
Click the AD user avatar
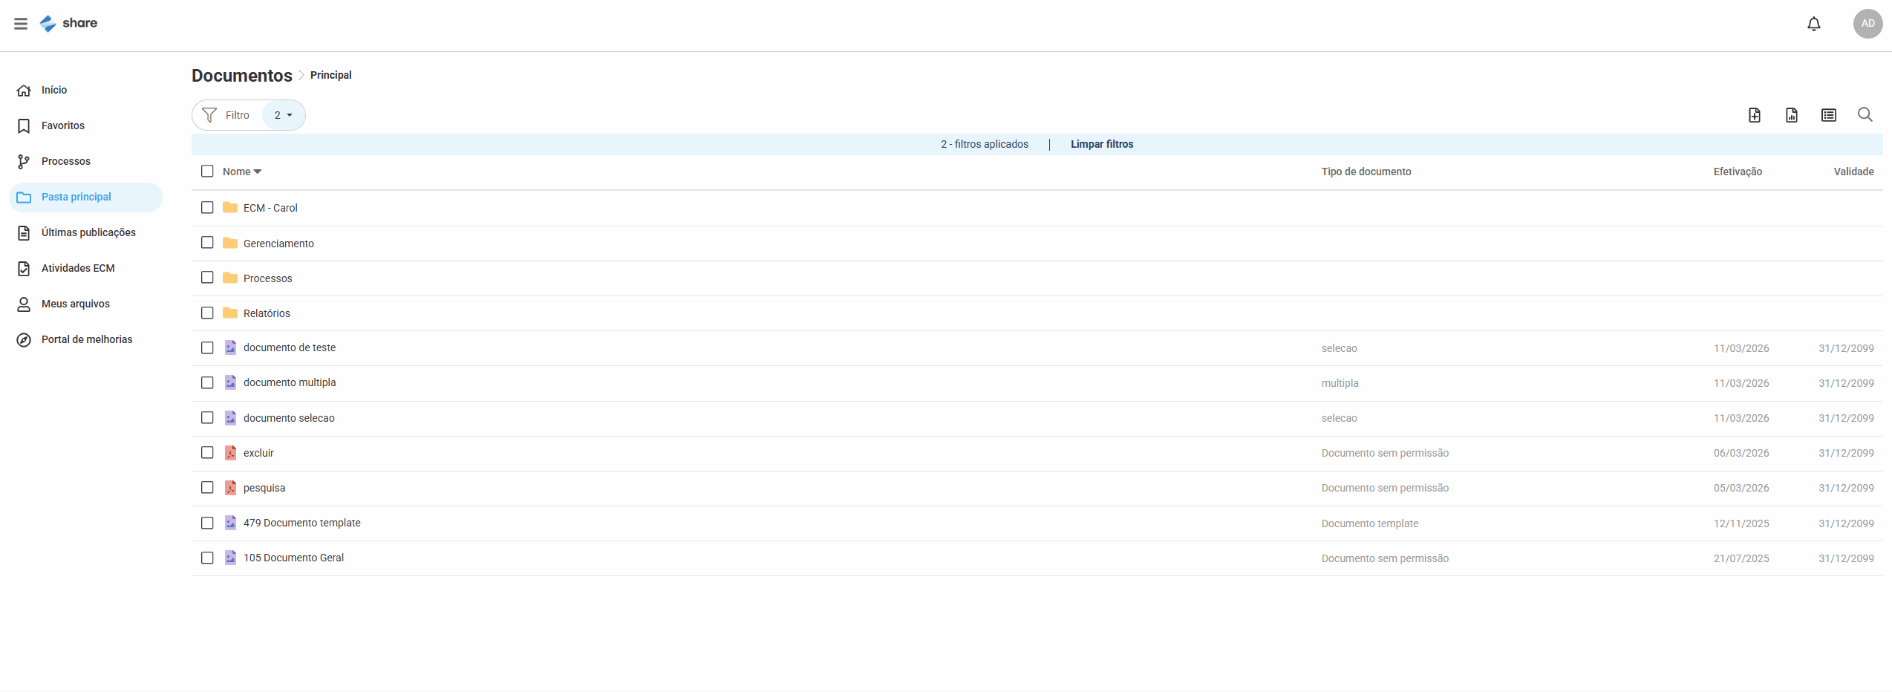pos(1867,24)
